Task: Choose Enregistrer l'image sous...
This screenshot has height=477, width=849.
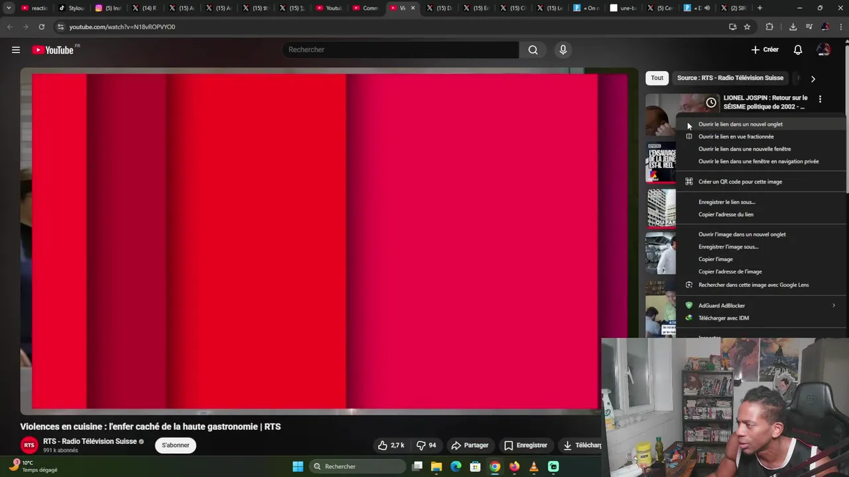Action: tap(728, 247)
